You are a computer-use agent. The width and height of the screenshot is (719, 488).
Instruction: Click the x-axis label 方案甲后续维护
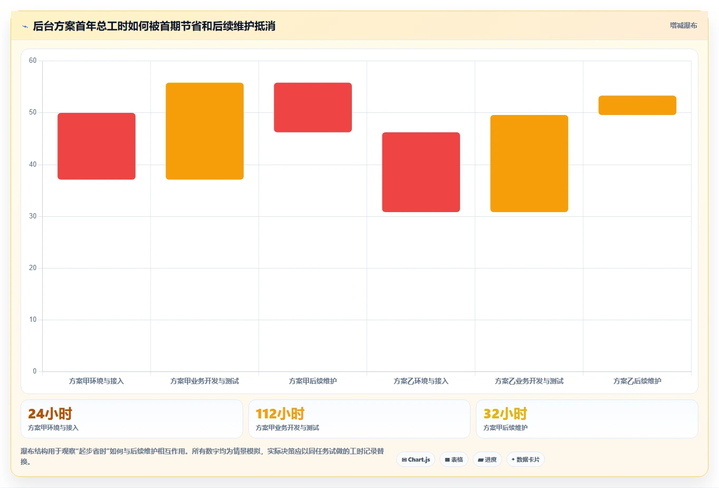(313, 381)
